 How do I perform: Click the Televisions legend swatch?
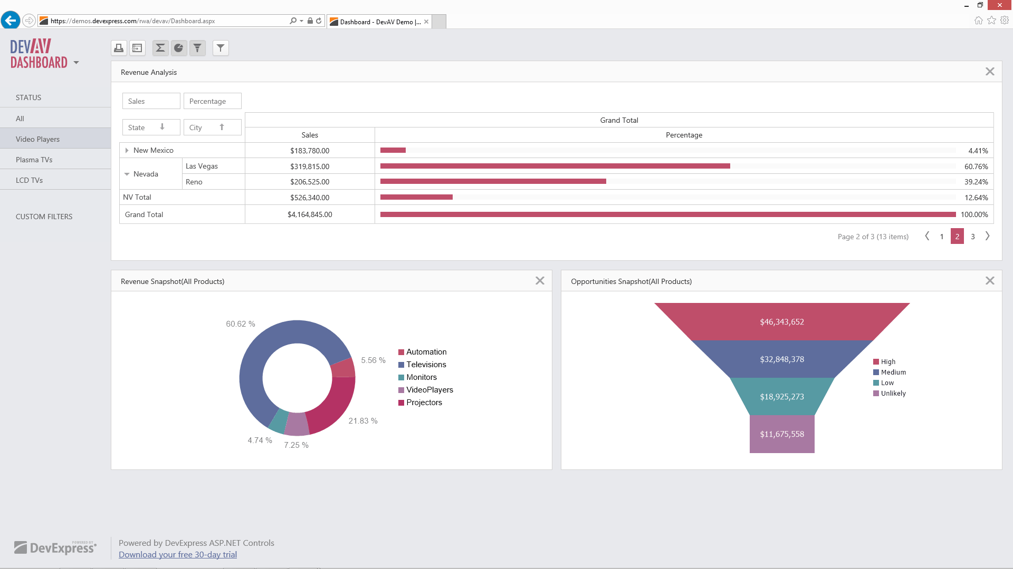[x=401, y=365]
